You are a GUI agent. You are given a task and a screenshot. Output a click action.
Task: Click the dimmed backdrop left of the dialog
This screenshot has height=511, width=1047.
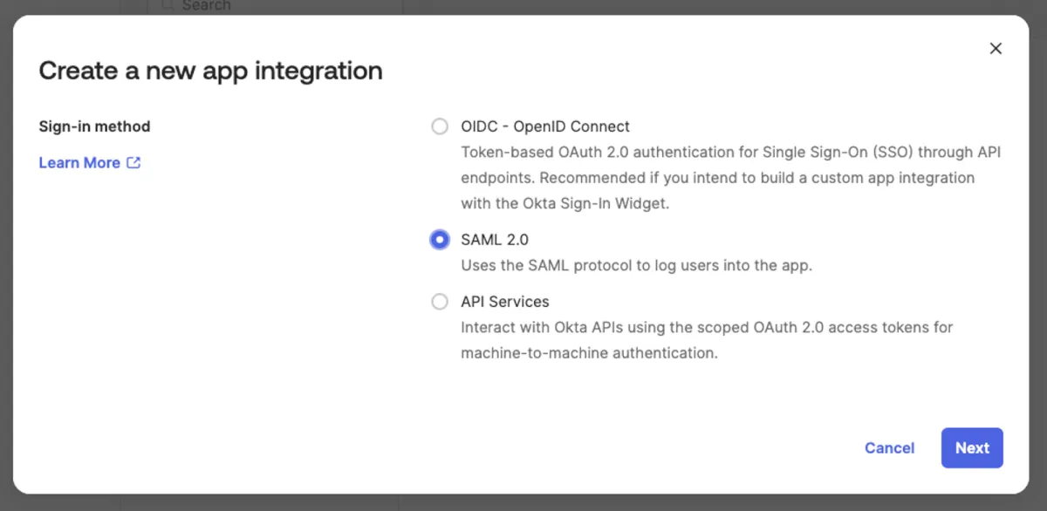[x=6, y=262]
